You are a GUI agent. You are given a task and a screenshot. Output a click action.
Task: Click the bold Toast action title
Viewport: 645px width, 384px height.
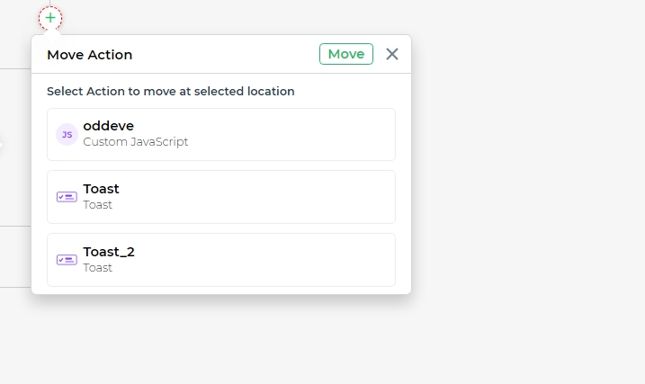(101, 189)
